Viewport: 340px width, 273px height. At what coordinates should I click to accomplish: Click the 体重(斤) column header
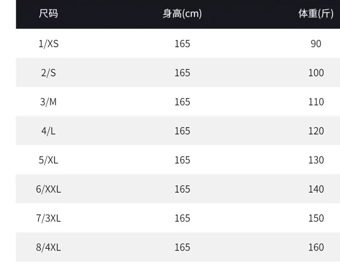(316, 14)
